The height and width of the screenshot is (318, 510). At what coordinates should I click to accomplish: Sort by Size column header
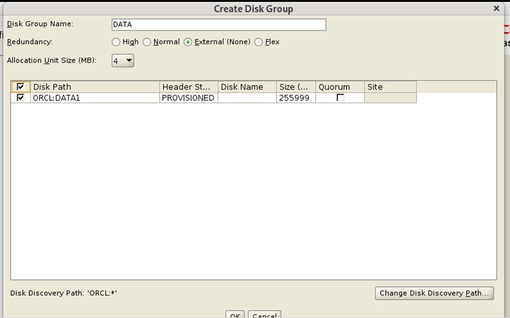point(296,87)
